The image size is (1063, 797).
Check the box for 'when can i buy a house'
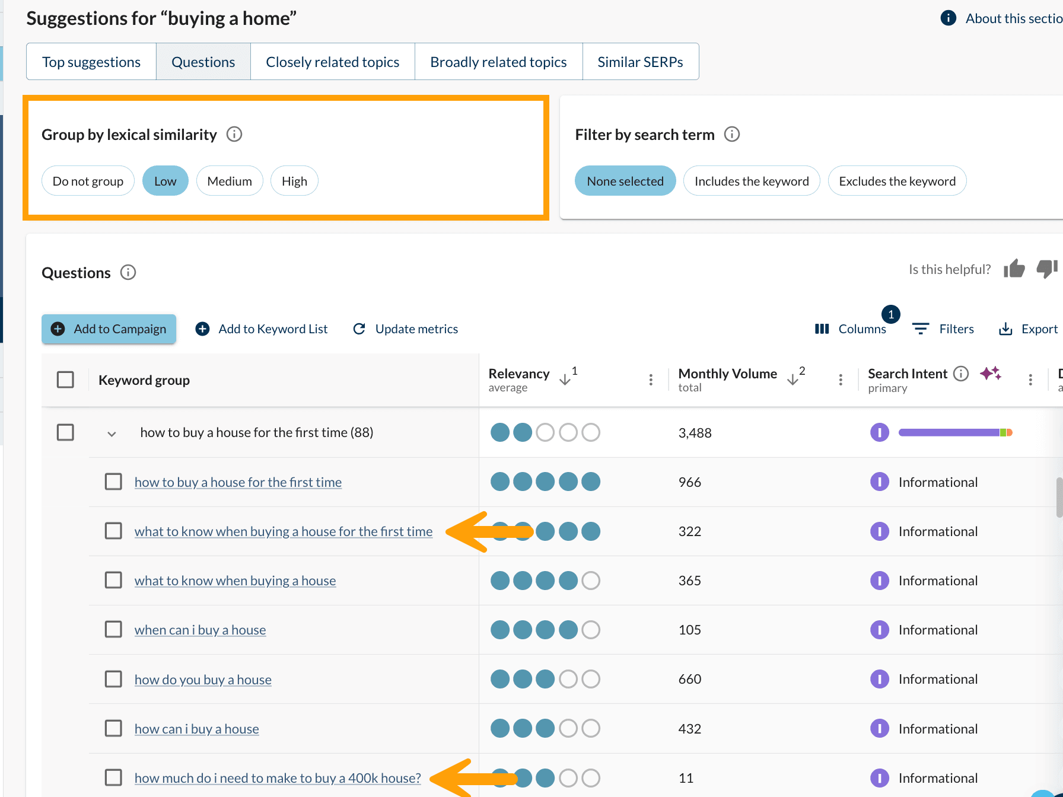(113, 629)
